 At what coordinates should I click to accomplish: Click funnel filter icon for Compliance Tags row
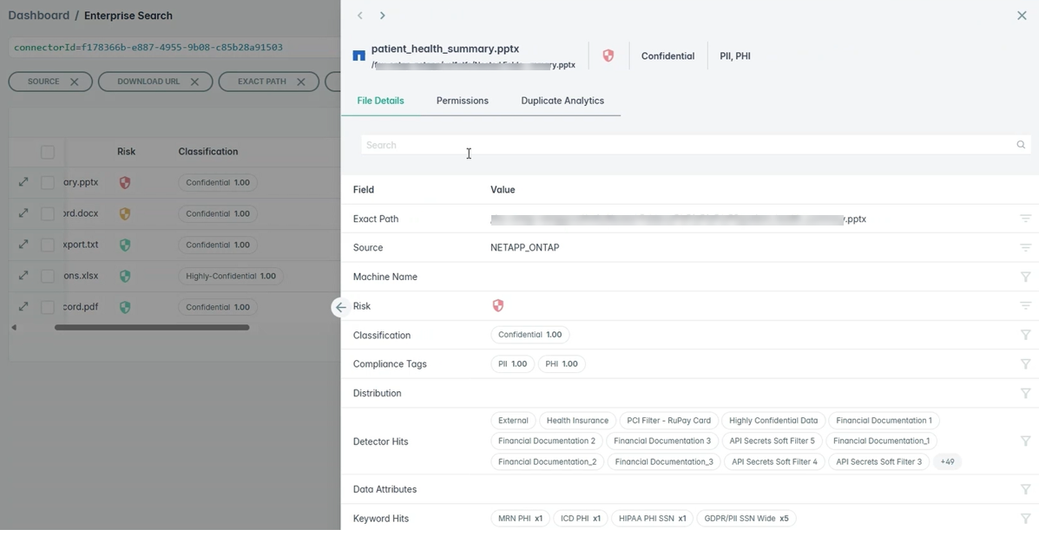coord(1025,364)
